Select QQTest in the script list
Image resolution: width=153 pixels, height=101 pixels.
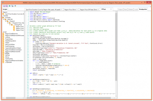coord(7,55)
